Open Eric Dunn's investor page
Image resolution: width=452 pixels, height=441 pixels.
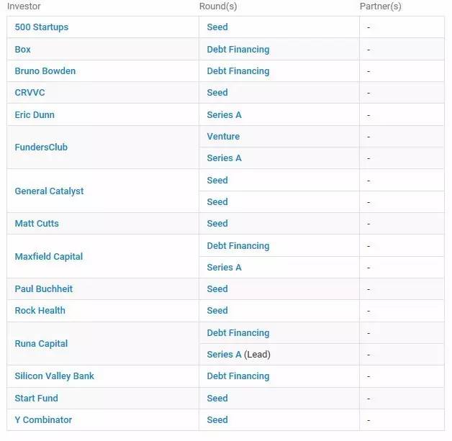click(x=35, y=115)
